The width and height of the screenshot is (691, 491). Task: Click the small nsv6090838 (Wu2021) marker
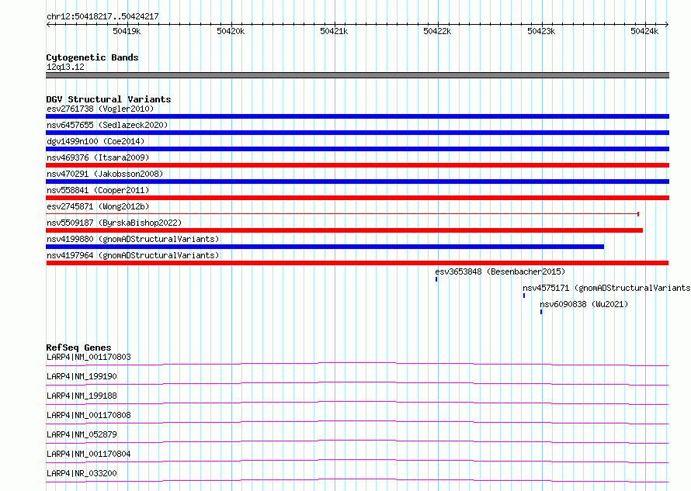[x=541, y=312]
